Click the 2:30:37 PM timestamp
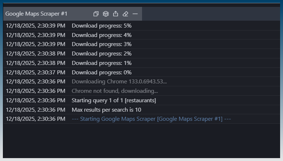283x161 pixels. click(36, 72)
